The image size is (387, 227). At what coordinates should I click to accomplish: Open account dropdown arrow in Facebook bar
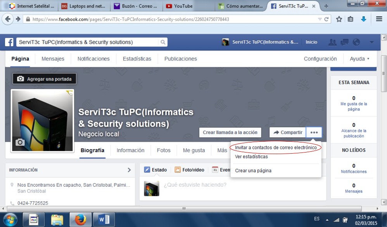click(371, 42)
